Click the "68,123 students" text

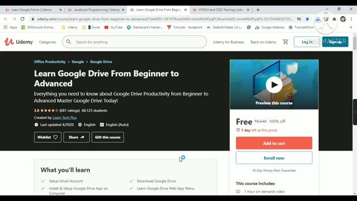click(94, 111)
